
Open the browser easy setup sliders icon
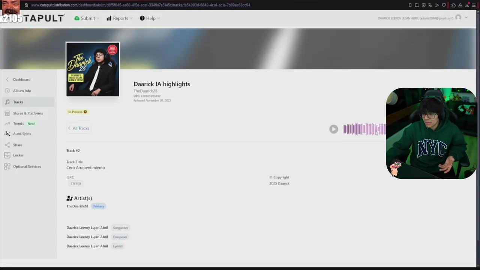(x=474, y=5)
